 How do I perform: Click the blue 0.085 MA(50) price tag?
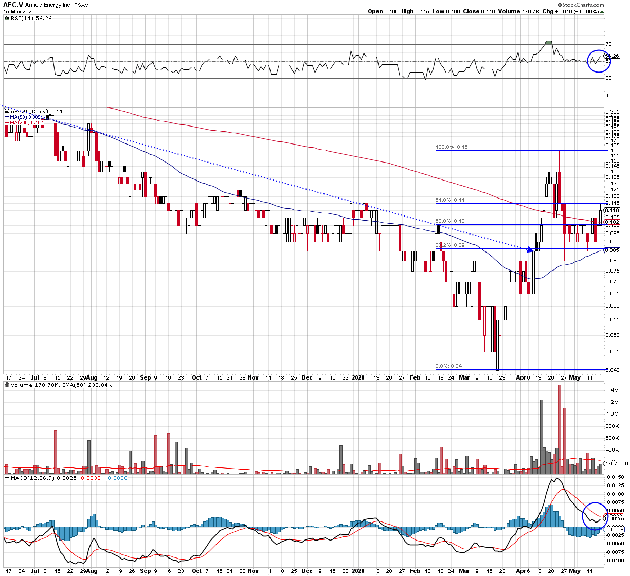point(613,250)
